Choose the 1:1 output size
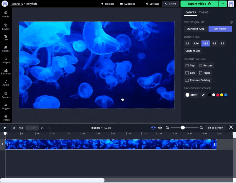This screenshot has width=236, height=183. point(187,44)
